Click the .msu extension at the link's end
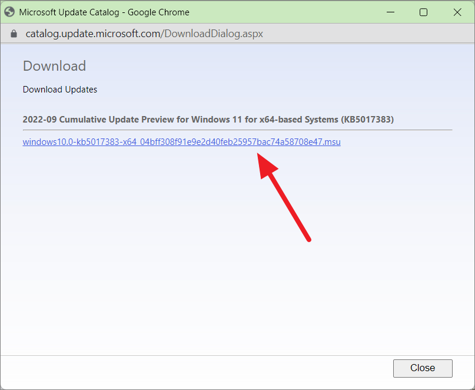This screenshot has height=390, width=475. coord(333,141)
